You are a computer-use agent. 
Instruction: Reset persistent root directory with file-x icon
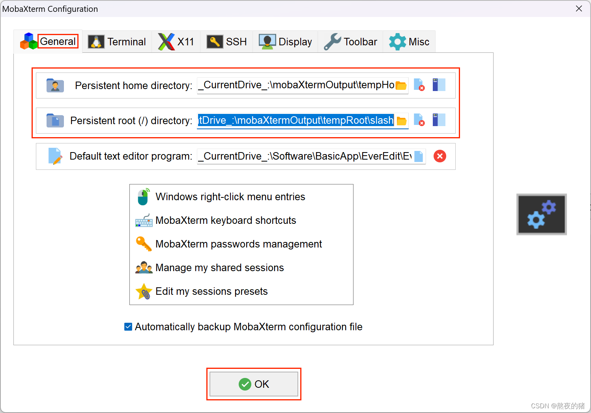point(419,120)
